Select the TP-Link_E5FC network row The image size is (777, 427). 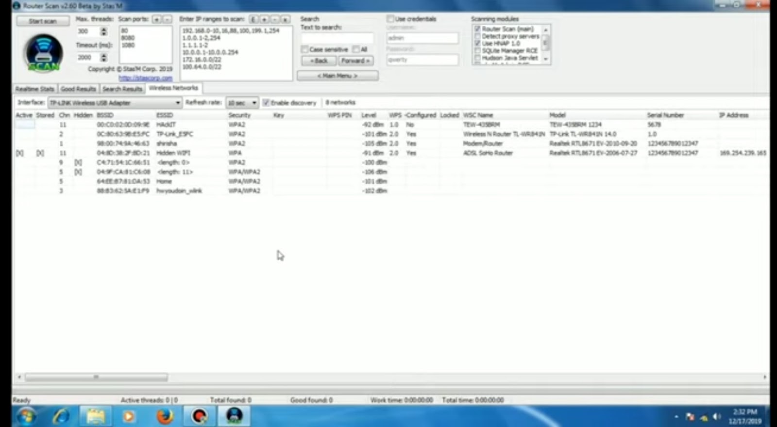point(391,134)
